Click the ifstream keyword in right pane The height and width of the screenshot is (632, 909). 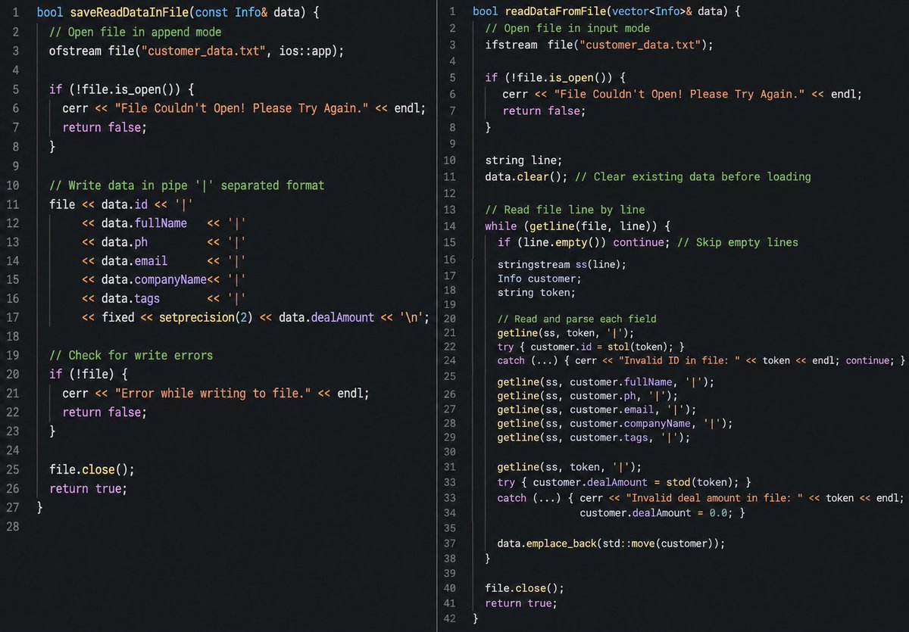[x=513, y=45]
